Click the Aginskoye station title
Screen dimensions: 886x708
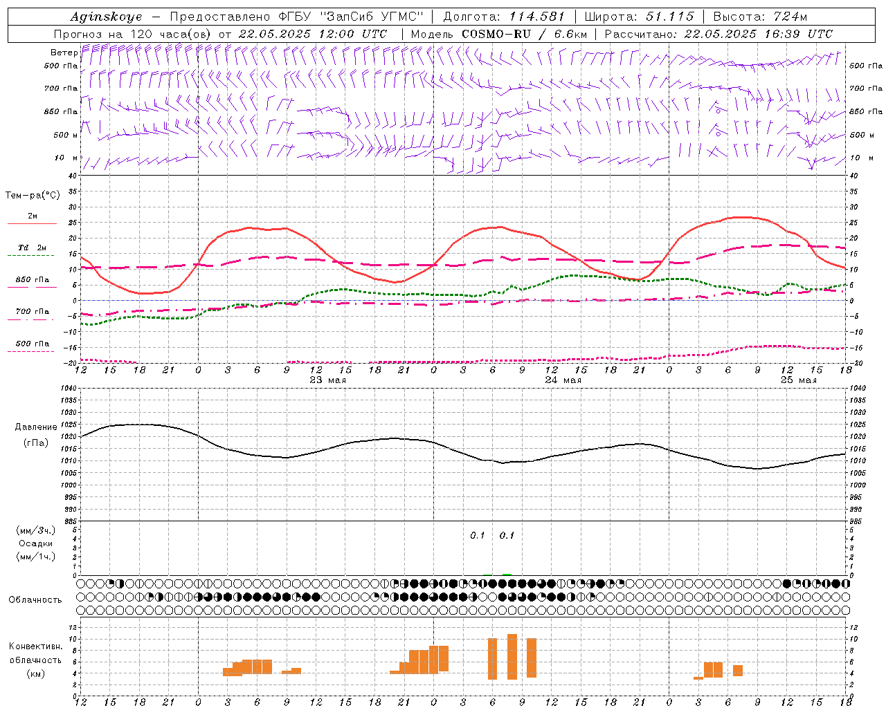(x=106, y=17)
